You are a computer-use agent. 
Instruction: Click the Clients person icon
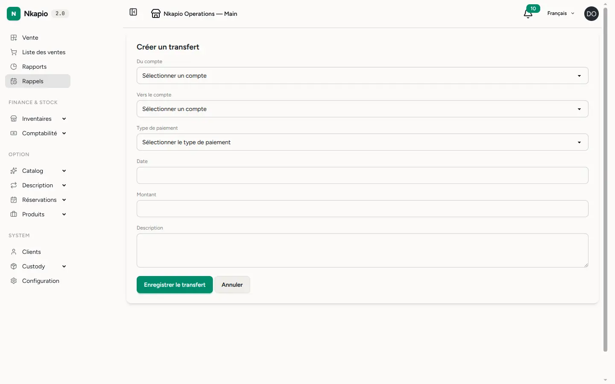[14, 252]
